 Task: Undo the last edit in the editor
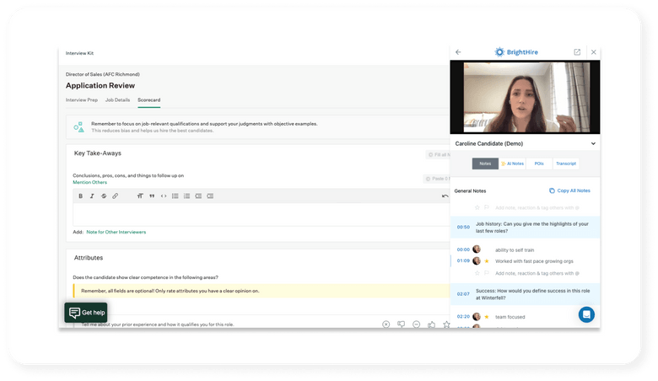(x=445, y=196)
